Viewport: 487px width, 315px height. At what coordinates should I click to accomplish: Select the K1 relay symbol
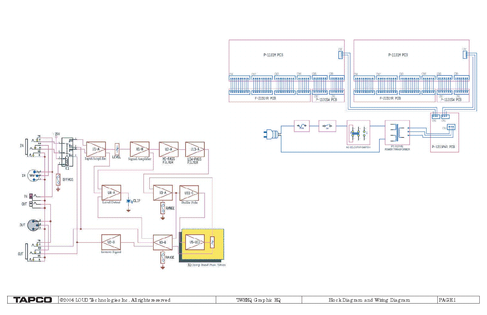[67, 152]
